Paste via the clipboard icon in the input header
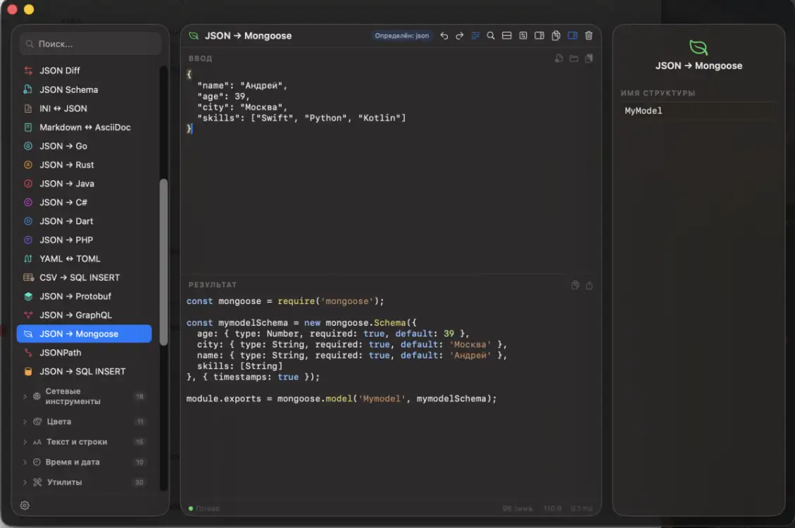Image resolution: width=795 pixels, height=528 pixels. click(x=589, y=58)
